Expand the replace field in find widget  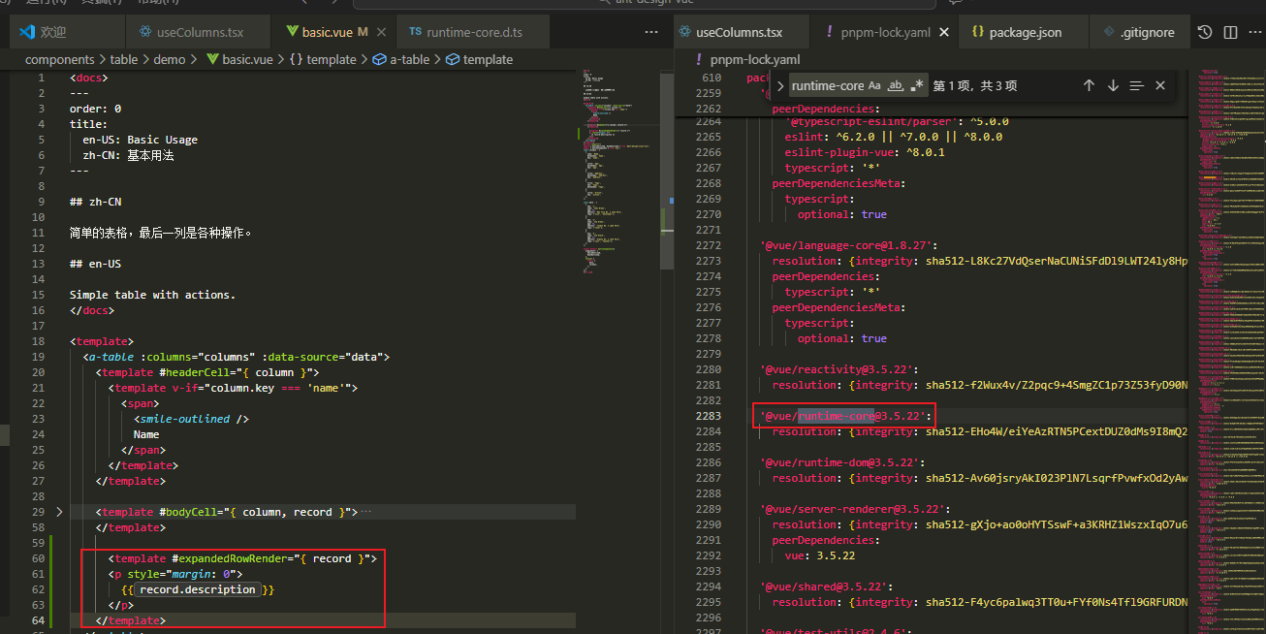tap(780, 86)
